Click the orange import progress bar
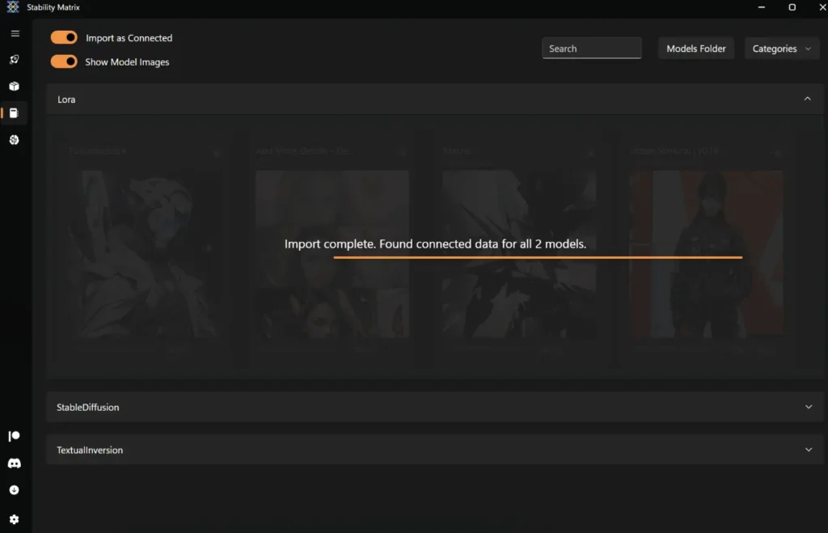 [x=538, y=257]
